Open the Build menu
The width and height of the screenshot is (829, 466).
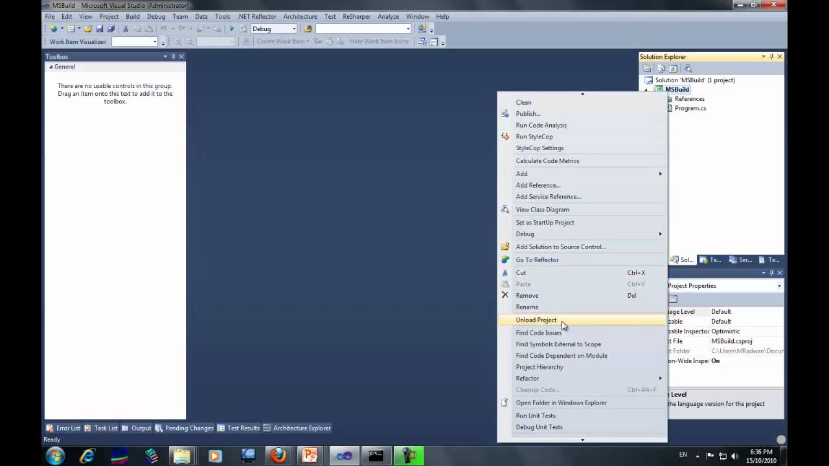(x=133, y=16)
